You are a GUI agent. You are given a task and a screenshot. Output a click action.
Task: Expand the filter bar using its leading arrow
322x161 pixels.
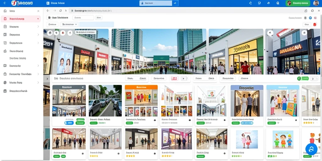coord(47,79)
